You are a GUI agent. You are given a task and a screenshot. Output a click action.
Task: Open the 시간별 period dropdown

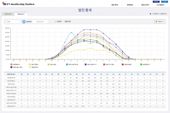13,22
